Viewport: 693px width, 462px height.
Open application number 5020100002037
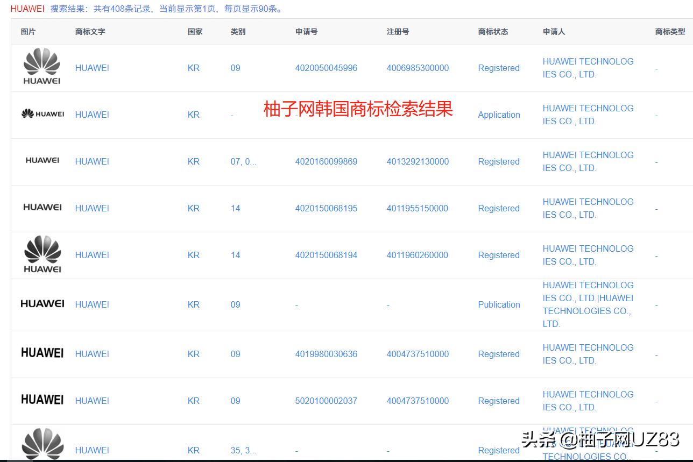coord(326,401)
